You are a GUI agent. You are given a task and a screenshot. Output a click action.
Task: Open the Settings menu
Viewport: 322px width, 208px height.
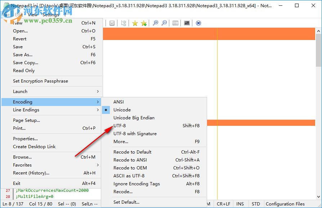[x=51, y=15]
